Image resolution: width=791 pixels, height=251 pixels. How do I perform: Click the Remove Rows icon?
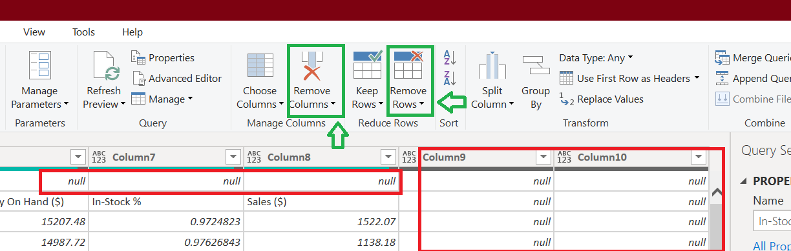(x=408, y=65)
